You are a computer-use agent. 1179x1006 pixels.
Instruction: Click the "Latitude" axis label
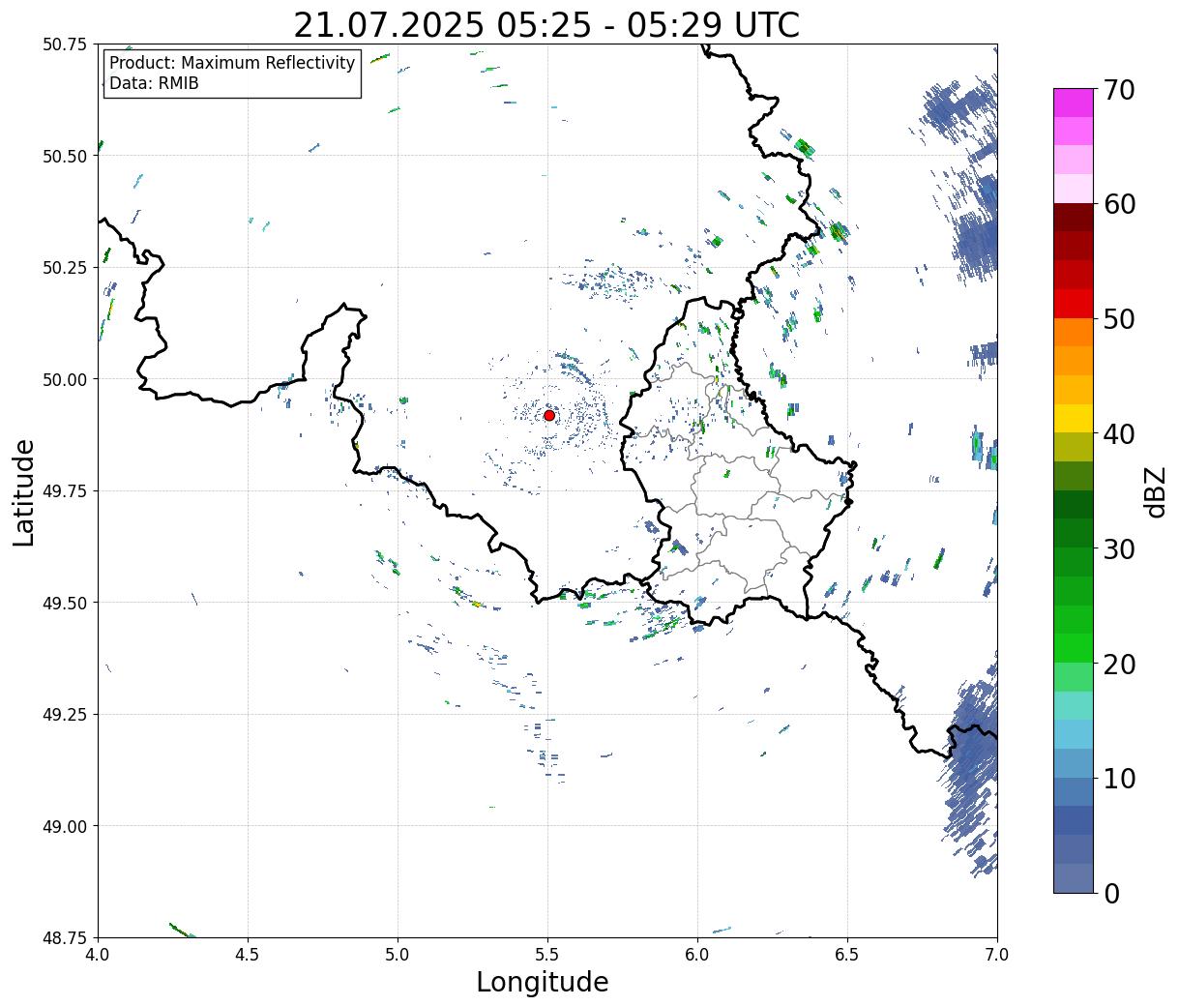point(24,491)
